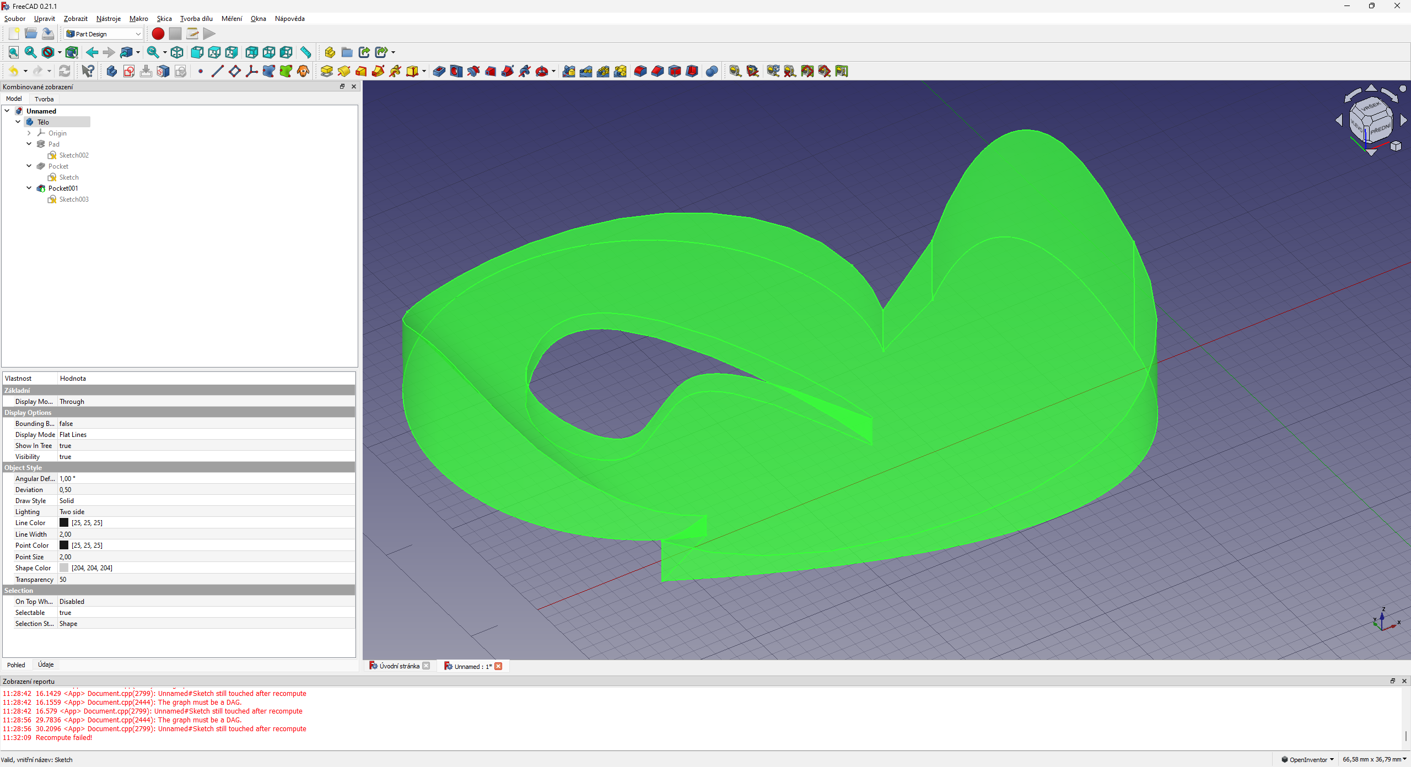Open the Úvodní stránka document tab
This screenshot has height=767, width=1411.
pos(399,666)
